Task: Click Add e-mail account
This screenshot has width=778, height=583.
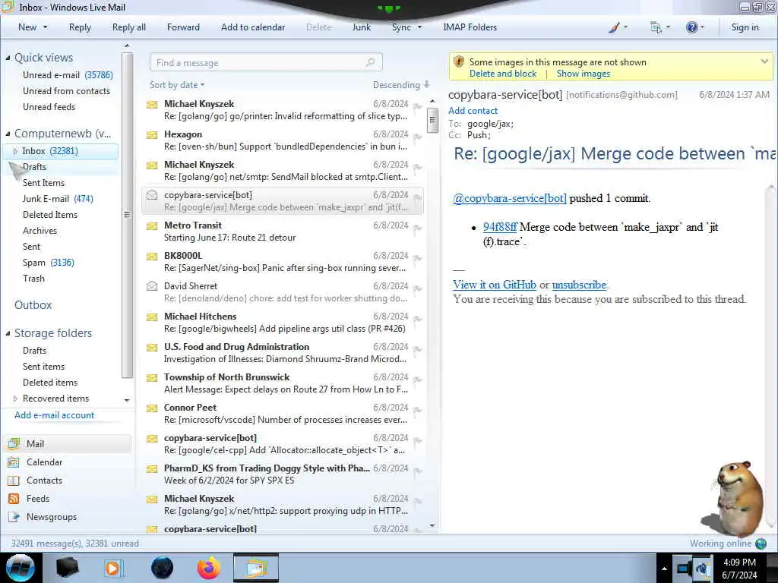Action: (54, 415)
